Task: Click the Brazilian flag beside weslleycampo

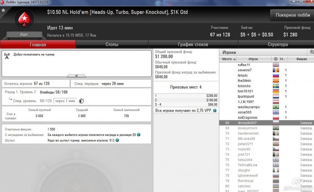Action: point(276,107)
